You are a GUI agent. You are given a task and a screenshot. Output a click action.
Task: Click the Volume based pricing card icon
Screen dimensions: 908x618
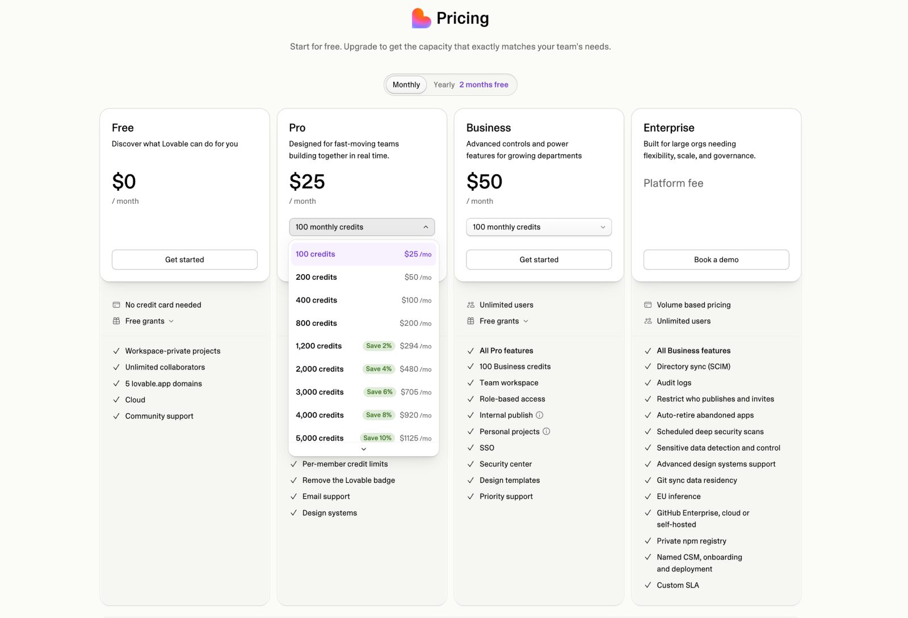(x=648, y=305)
